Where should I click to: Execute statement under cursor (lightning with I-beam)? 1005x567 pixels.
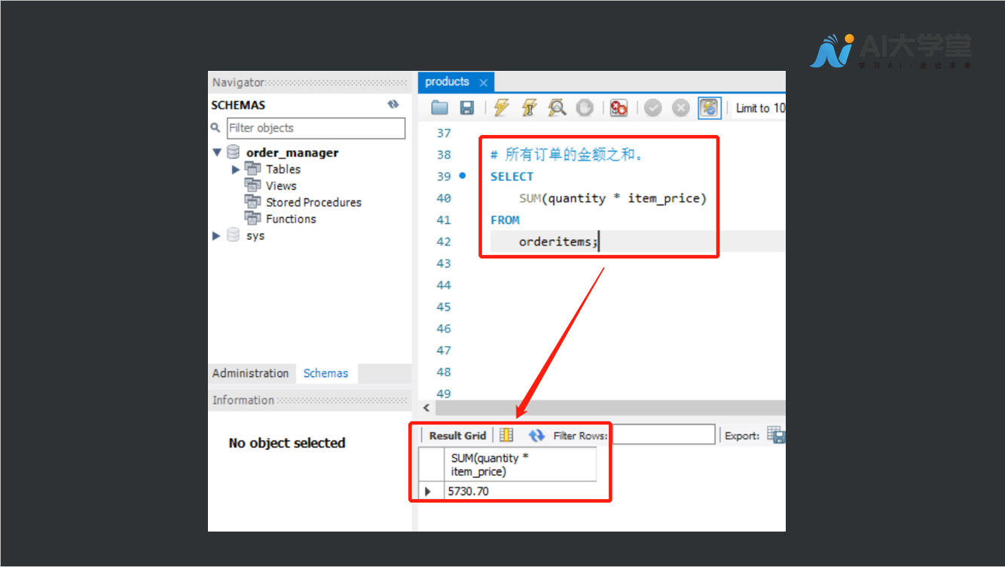tap(529, 108)
